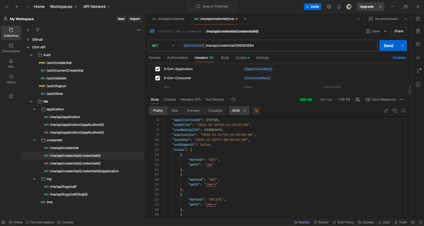Uncheck the X-Ovh-Consumer header
The width and height of the screenshot is (424, 226).
pos(157,78)
